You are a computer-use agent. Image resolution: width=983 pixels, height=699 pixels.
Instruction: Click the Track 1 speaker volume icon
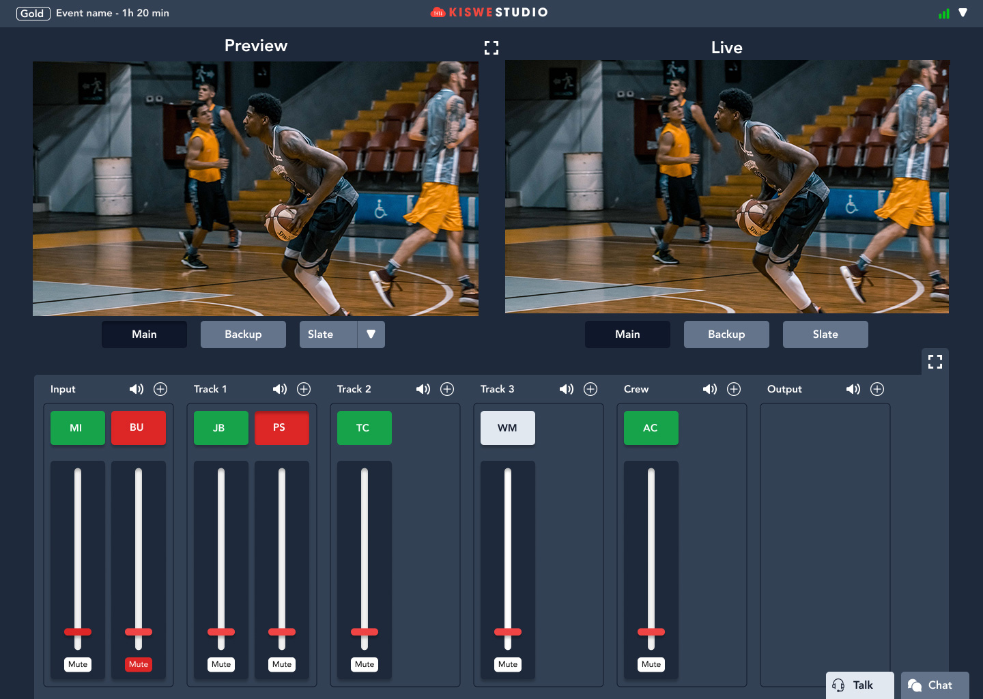279,389
